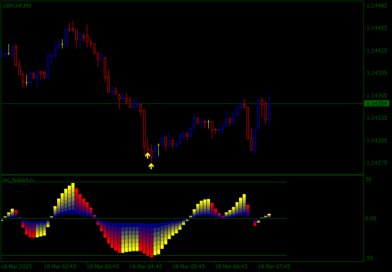Click the 18 Mar 2025 date label
Screen dimensions: 392x272
(x=17, y=266)
